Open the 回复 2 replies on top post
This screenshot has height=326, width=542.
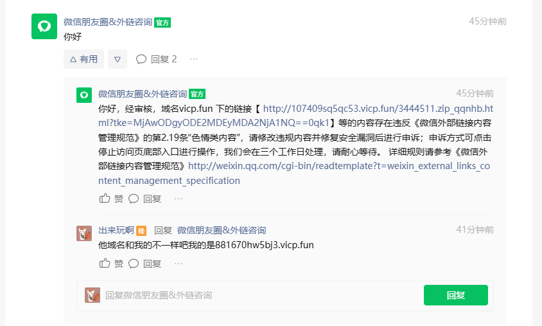click(156, 59)
